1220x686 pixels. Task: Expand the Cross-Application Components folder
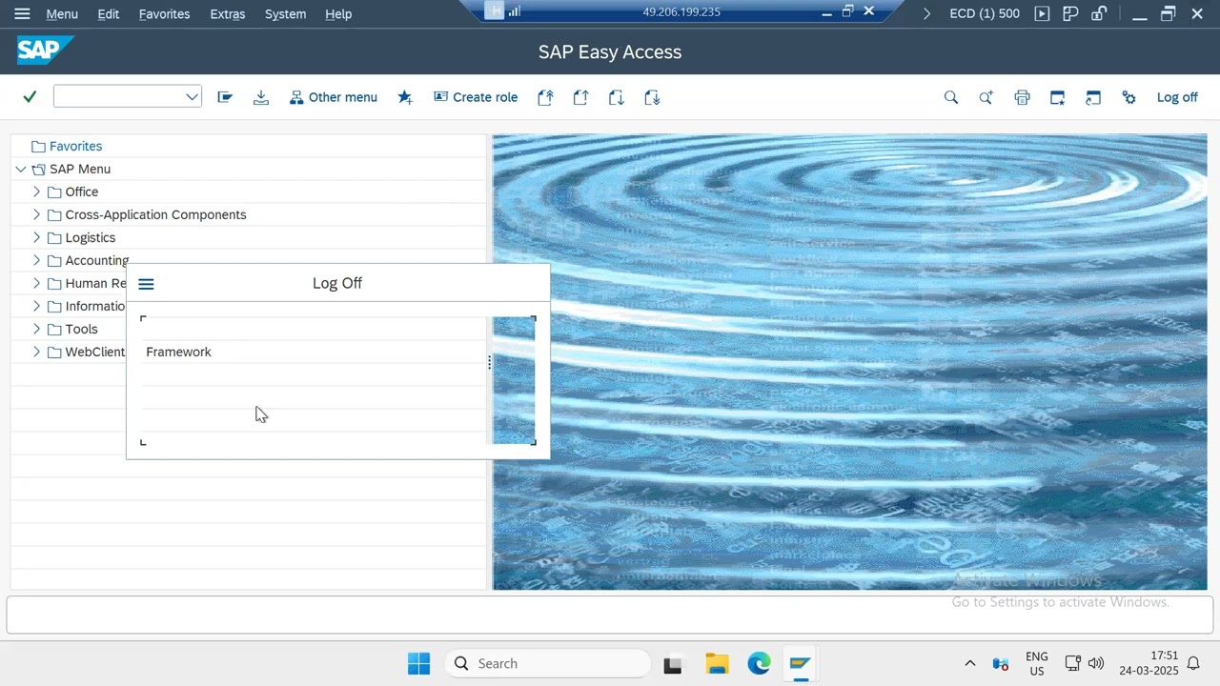[x=36, y=214]
